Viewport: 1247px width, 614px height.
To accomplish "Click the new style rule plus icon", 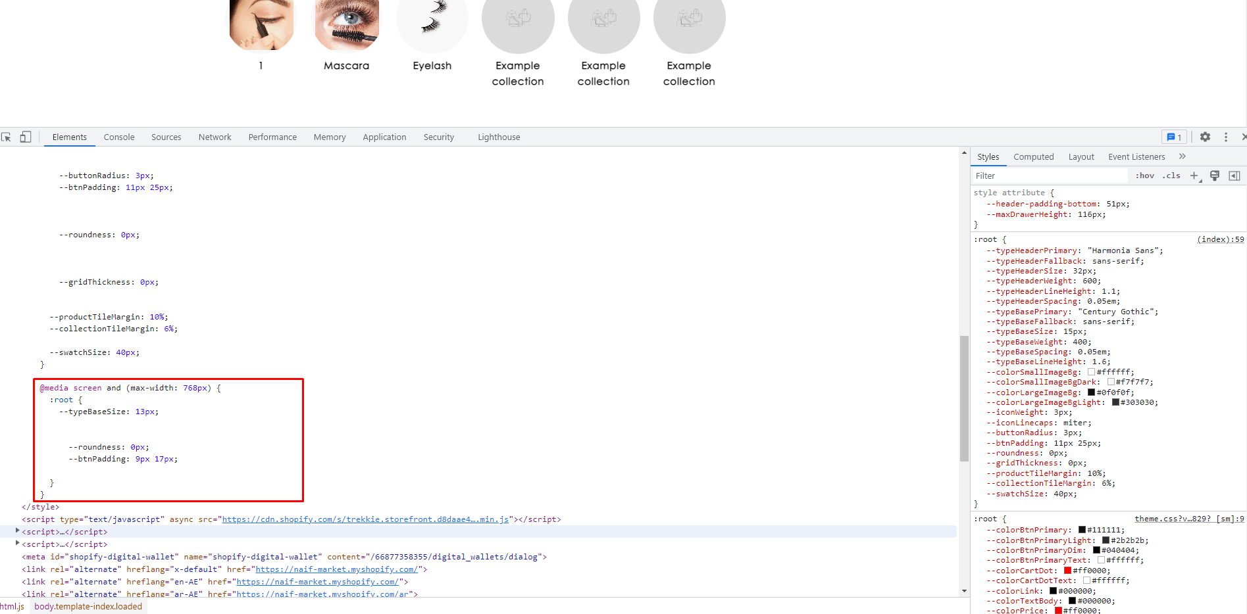I will point(1194,176).
